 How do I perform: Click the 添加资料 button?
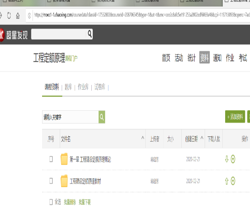coord(235,117)
